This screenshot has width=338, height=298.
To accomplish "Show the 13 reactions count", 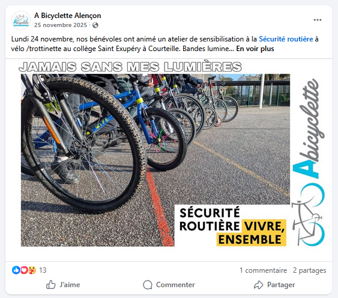I will pyautogui.click(x=43, y=270).
